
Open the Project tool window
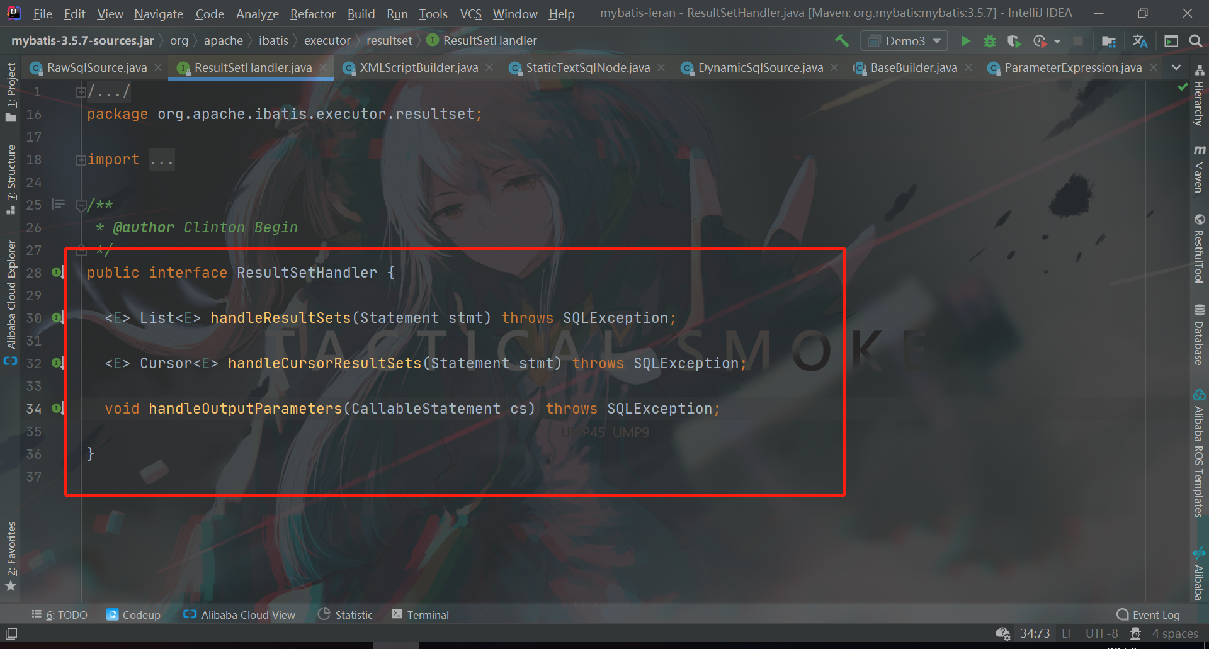[11, 92]
